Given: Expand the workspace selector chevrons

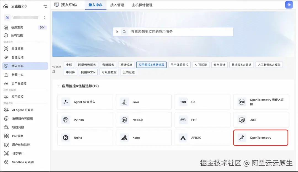Looking at the screenshot, I should click(44, 17).
